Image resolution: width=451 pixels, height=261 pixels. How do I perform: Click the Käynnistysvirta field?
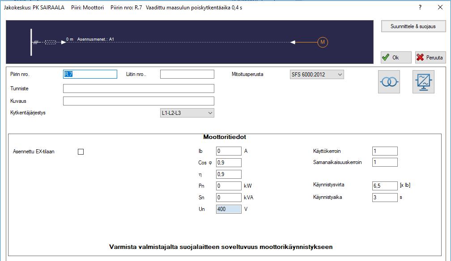tap(385, 185)
